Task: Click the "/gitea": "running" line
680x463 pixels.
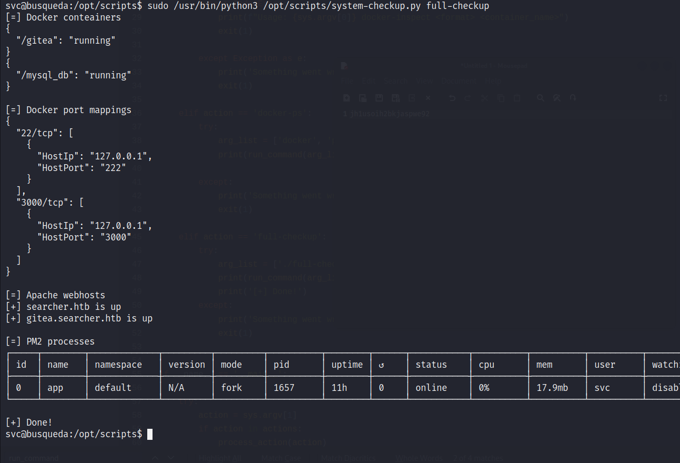Action: click(x=66, y=41)
